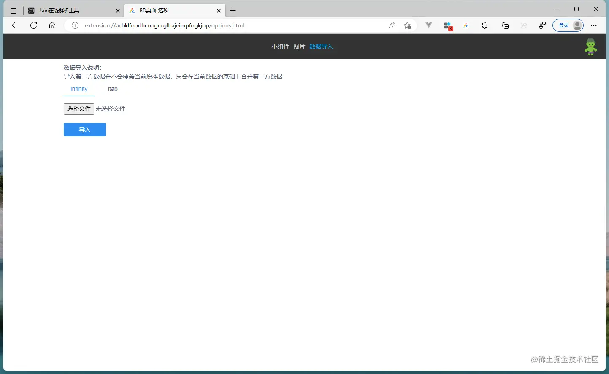Switch to the Infinity import tab
This screenshot has height=374, width=609.
(79, 89)
